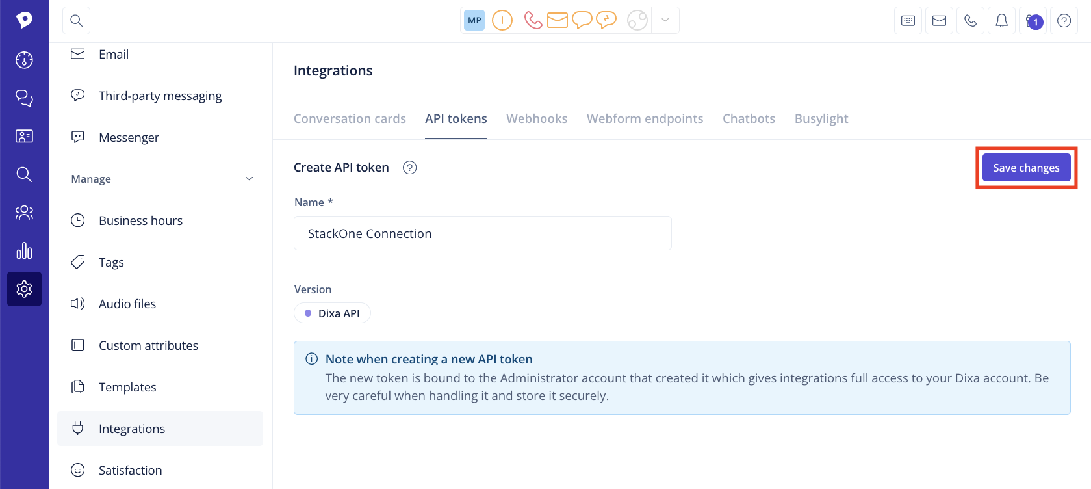Screen dimensions: 1091x489
Task: Click the Dixa logo icon
Action: 24,20
